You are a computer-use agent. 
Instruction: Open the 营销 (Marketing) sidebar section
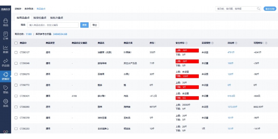pyautogui.click(x=6, y=90)
